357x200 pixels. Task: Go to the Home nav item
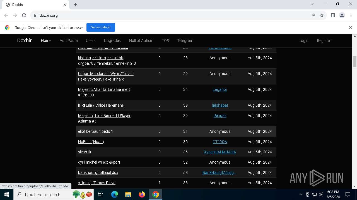[x=46, y=41]
